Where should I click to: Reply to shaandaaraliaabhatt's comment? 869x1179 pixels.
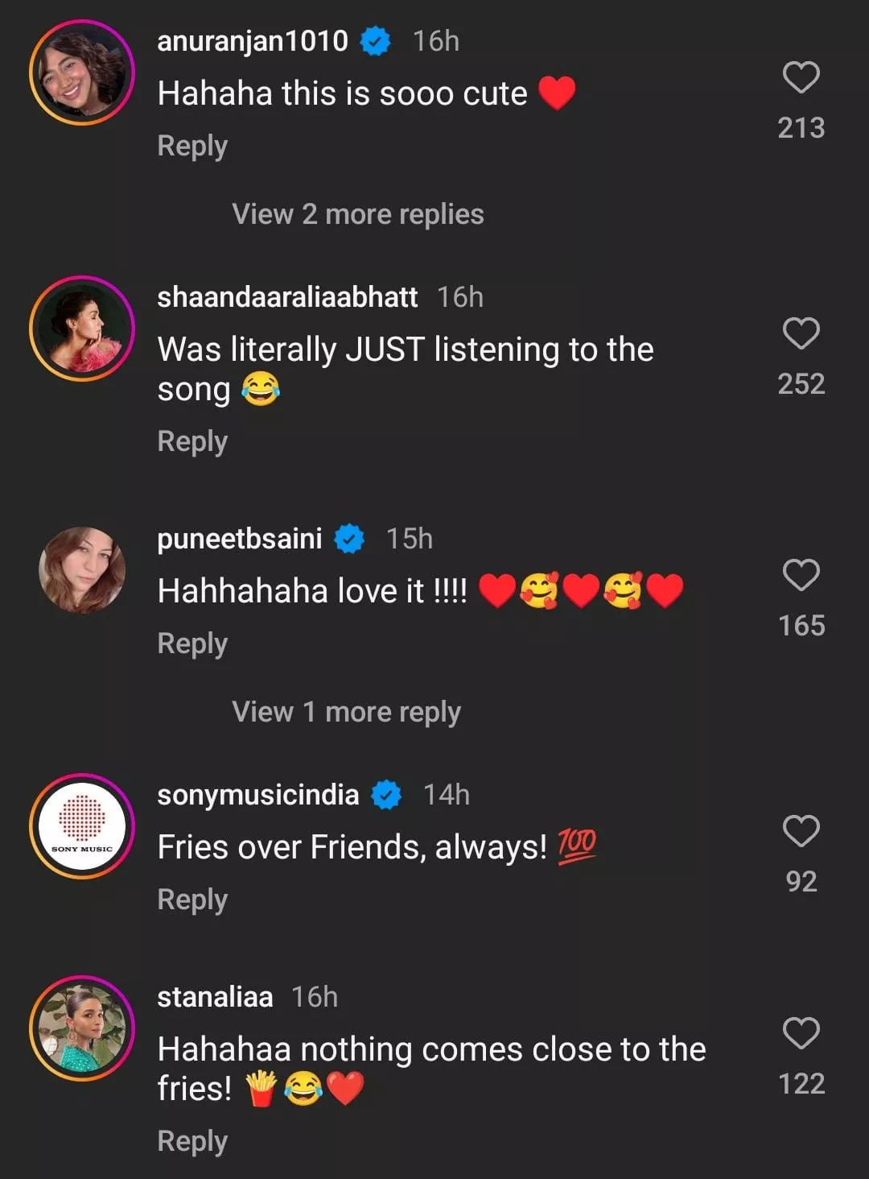[x=192, y=441]
